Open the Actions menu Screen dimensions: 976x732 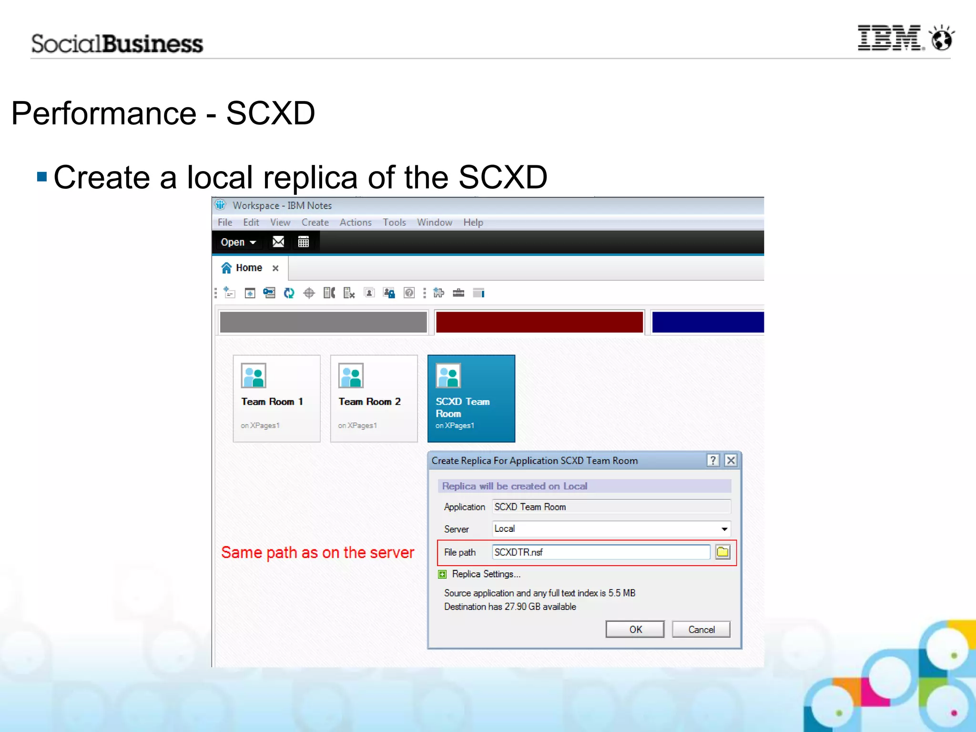[x=356, y=223]
